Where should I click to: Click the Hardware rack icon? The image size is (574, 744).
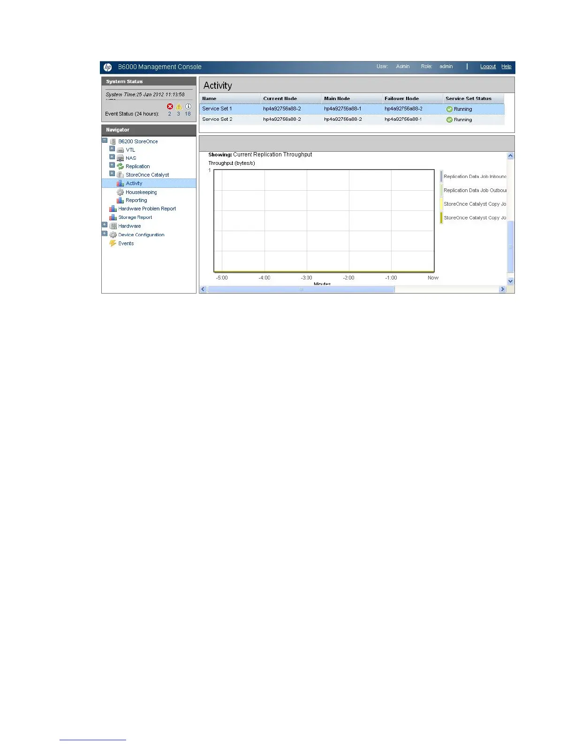pos(113,226)
